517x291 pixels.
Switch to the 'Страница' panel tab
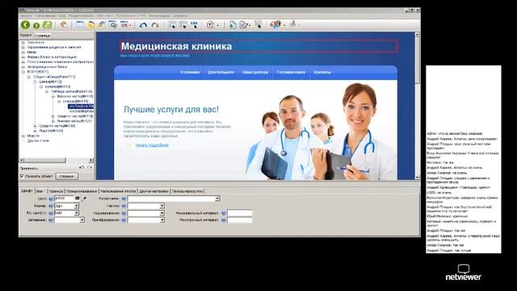[42, 36]
